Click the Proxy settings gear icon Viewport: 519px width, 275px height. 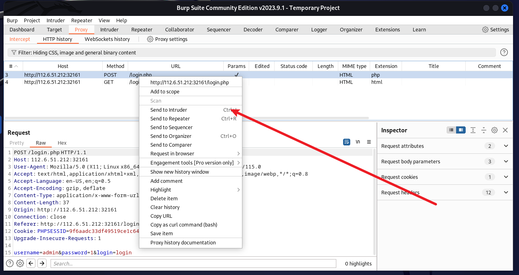point(150,39)
